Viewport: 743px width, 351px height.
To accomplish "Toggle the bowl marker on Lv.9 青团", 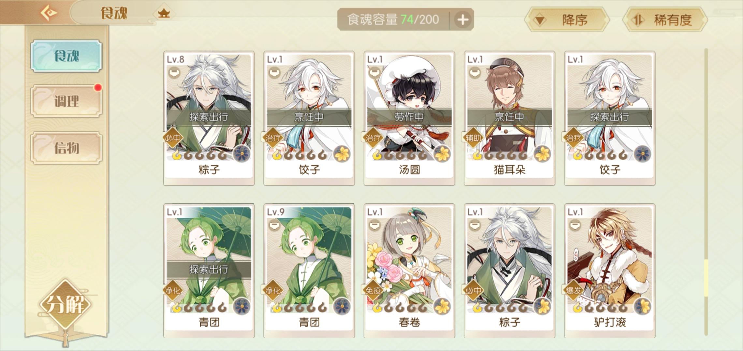I will [x=274, y=225].
